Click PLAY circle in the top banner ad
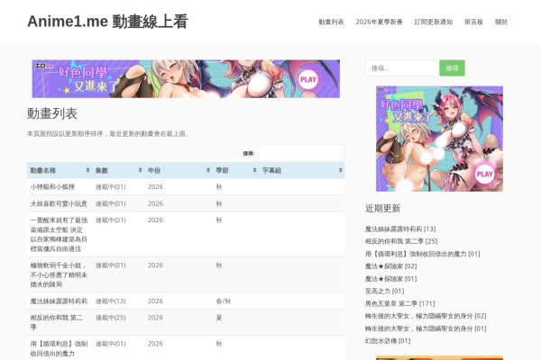Viewport: 541px width, 360px height. [x=308, y=79]
